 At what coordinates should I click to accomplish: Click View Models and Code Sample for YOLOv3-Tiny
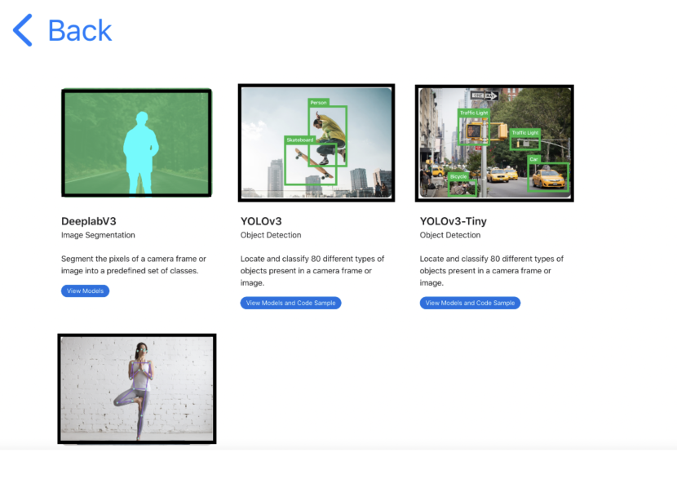click(470, 303)
